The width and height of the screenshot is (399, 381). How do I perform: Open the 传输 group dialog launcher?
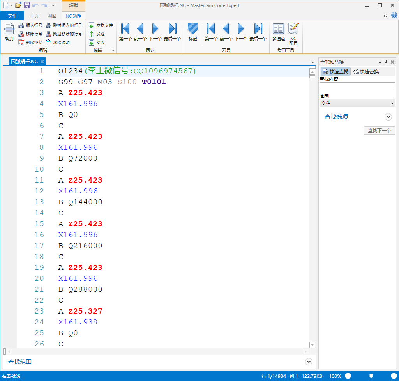112,50
